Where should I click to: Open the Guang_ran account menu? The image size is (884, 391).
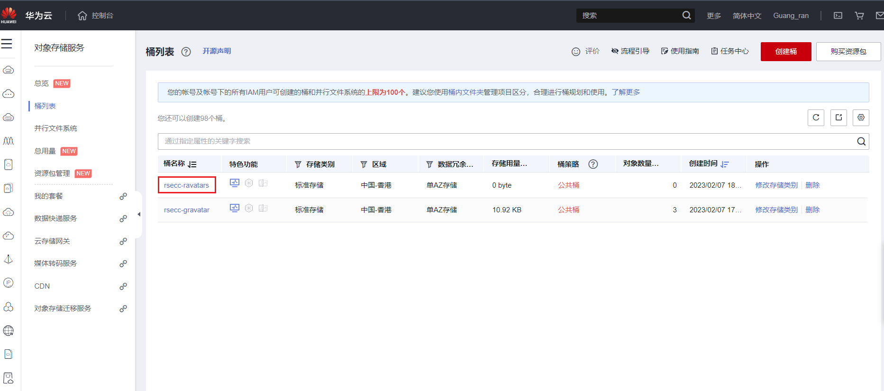click(x=791, y=16)
